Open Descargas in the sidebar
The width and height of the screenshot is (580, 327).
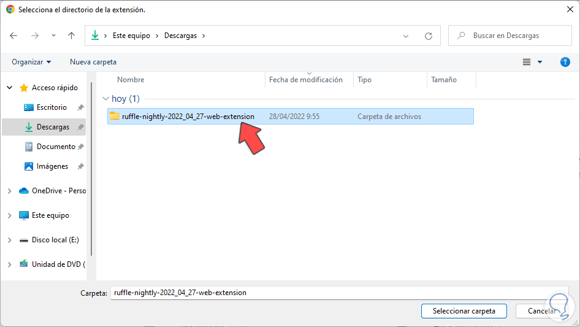coord(53,127)
